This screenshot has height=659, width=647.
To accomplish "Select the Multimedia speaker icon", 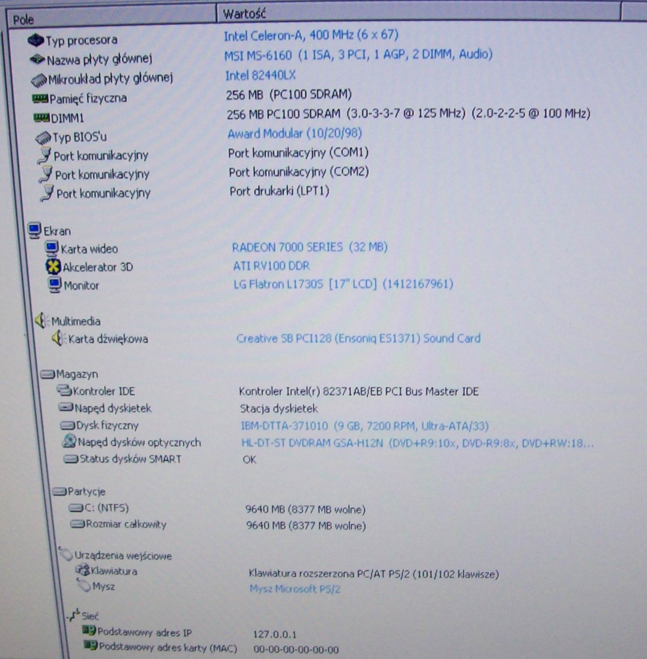I will click(x=41, y=320).
